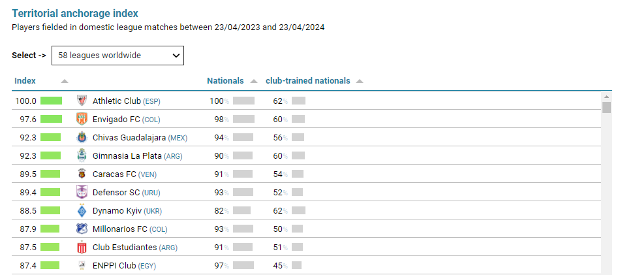Click the scrollbar up arrow

pyautogui.click(x=606, y=96)
